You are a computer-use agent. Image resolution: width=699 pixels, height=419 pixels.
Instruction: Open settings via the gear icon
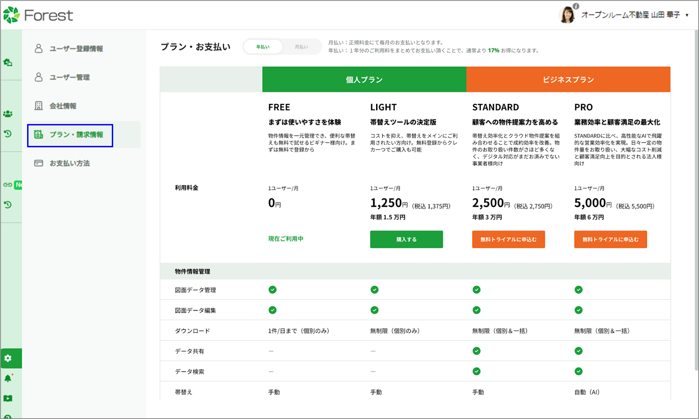point(8,358)
